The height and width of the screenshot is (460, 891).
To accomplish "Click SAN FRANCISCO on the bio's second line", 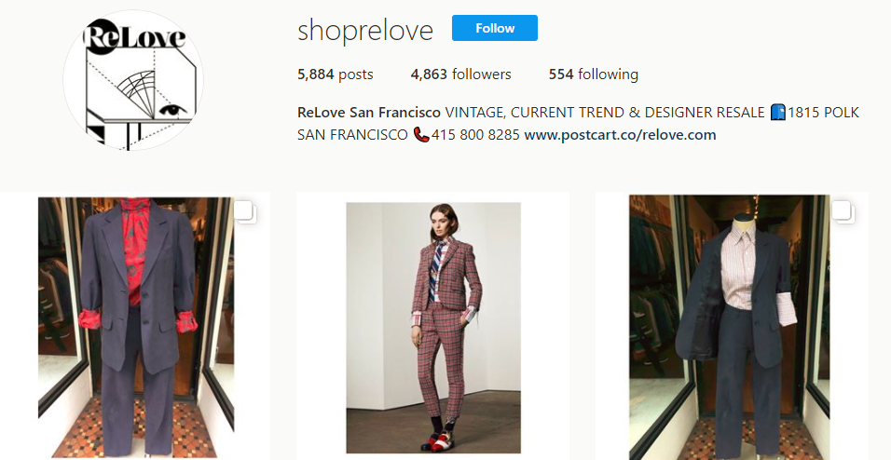I will pos(352,135).
